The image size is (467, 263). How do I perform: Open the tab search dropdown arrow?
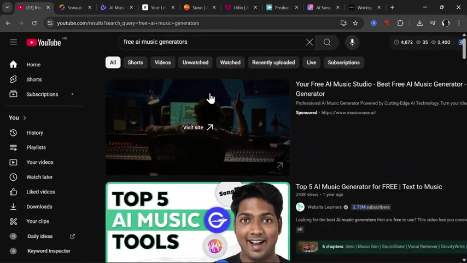point(7,8)
